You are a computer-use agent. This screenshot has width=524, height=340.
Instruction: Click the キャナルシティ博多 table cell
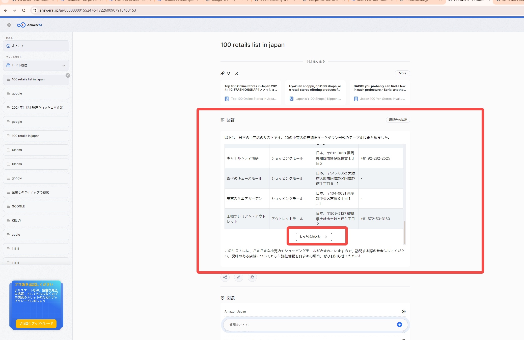click(247, 158)
